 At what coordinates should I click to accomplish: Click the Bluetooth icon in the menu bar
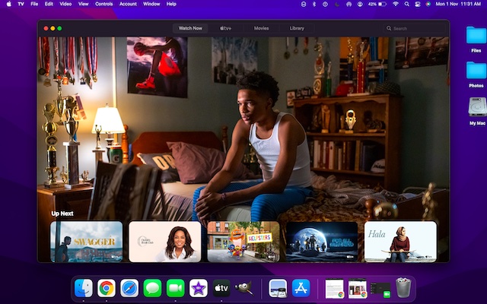pyautogui.click(x=314, y=4)
